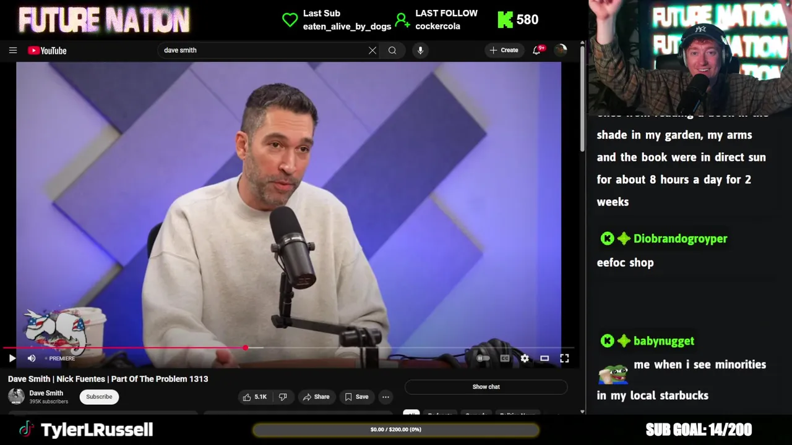Click Kick badge beside Diobrandogroyper
Viewport: 792px width, 445px height.
[x=607, y=239]
